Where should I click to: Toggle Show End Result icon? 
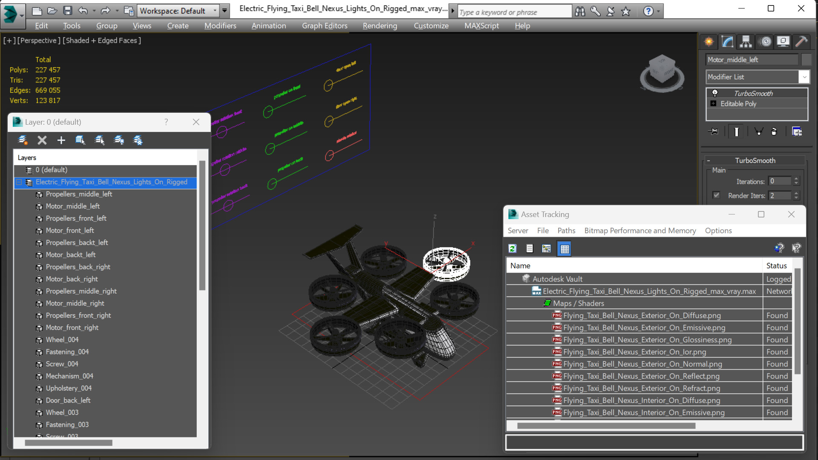coord(736,131)
